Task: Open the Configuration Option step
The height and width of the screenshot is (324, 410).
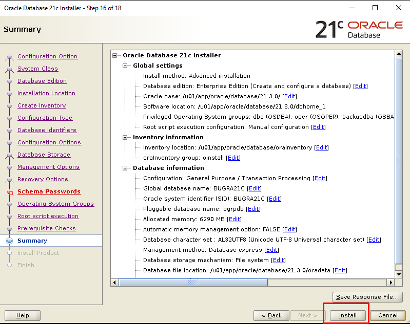Action: click(x=47, y=56)
